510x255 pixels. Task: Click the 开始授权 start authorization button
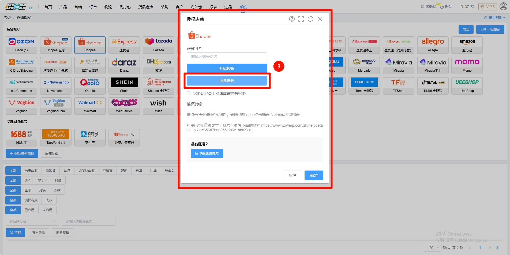click(x=227, y=68)
